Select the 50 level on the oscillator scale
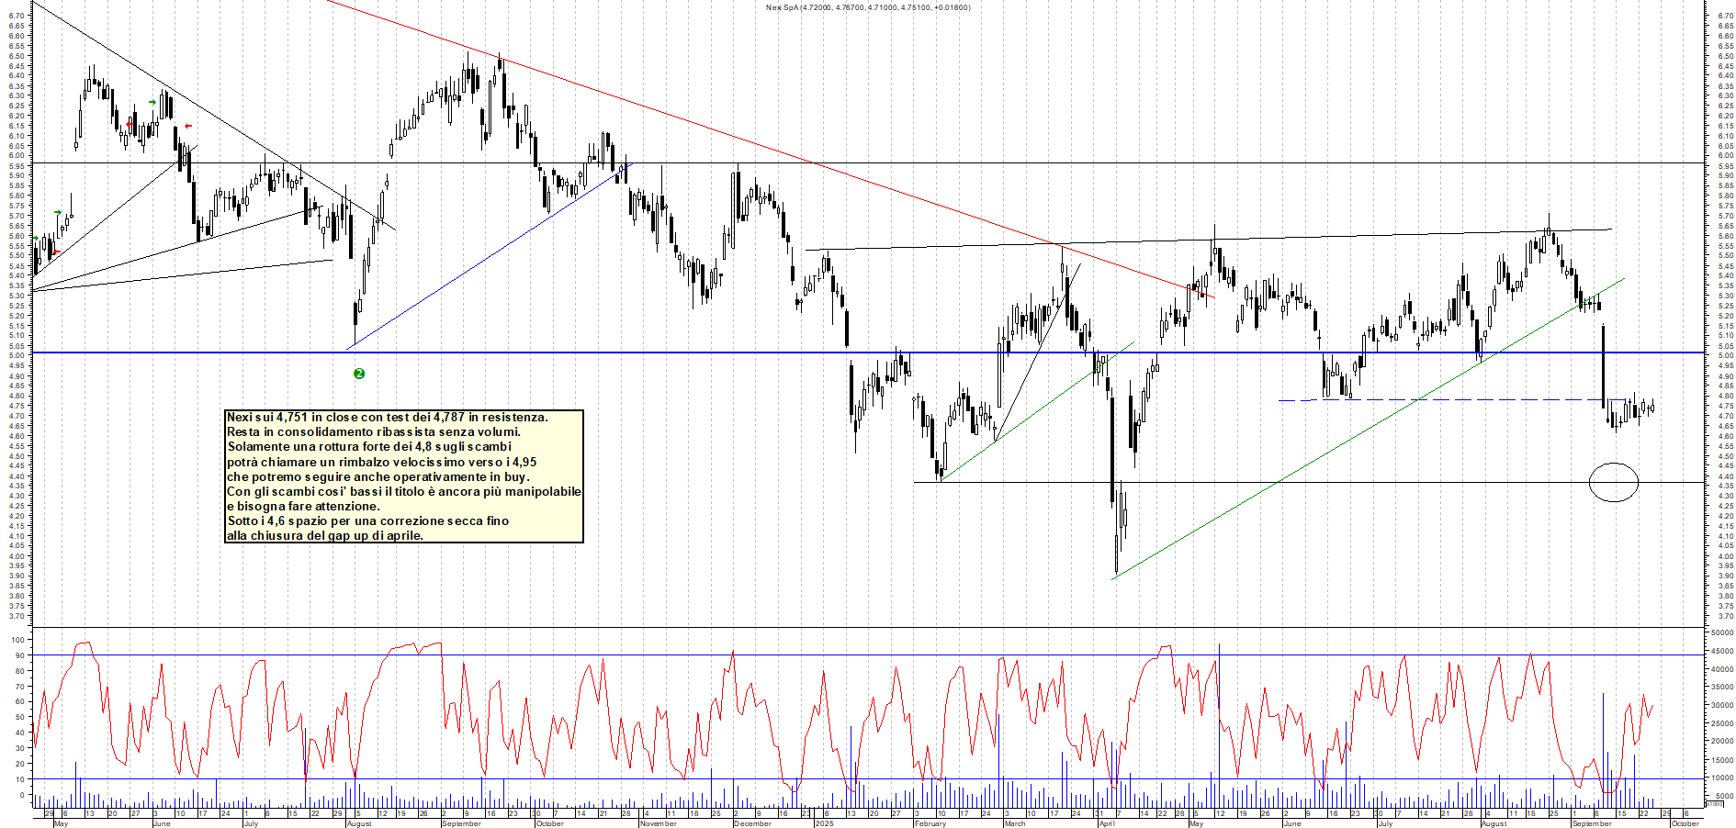This screenshot has width=1736, height=828. pos(21,717)
